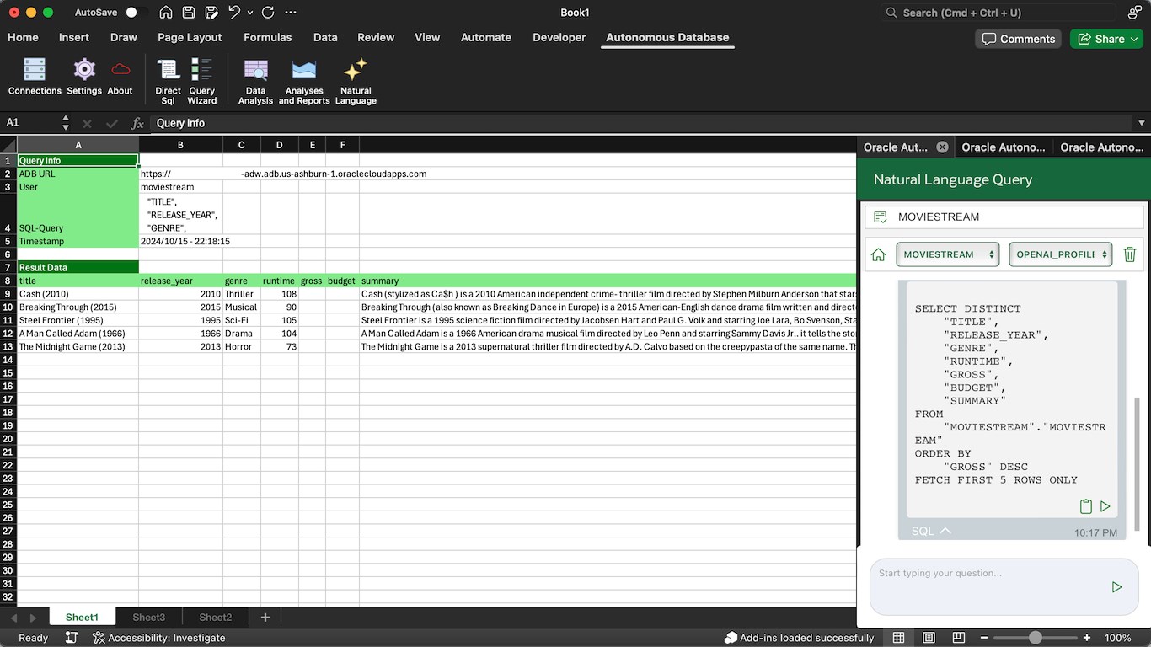
Task: Collapse the SQL section chevron
Action: (x=945, y=531)
